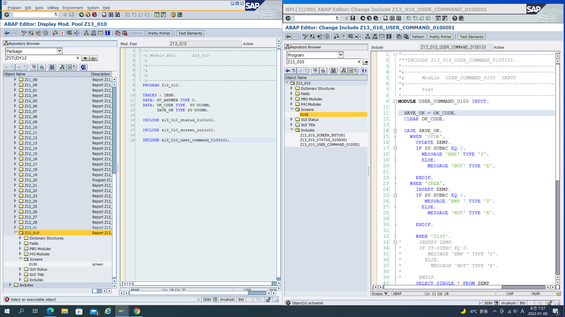Screen dimensions: 565x317
Task: Open the Environment menu
Action: (73, 8)
